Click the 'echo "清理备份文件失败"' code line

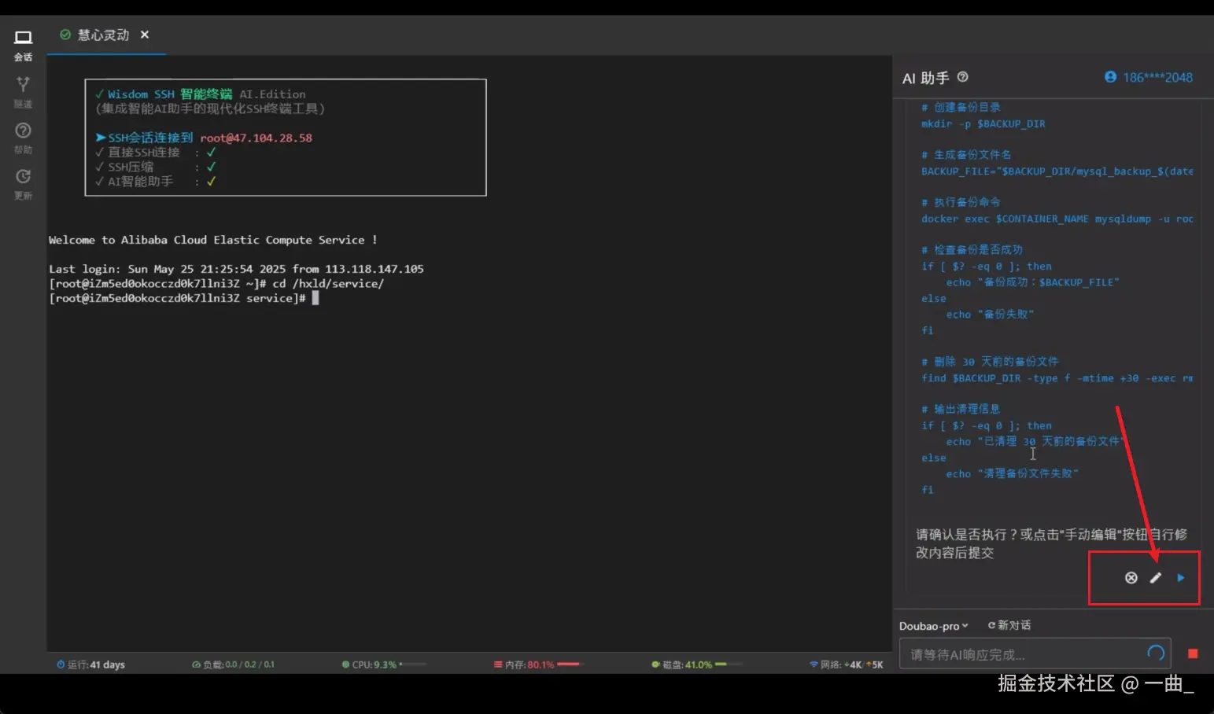(x=1012, y=473)
